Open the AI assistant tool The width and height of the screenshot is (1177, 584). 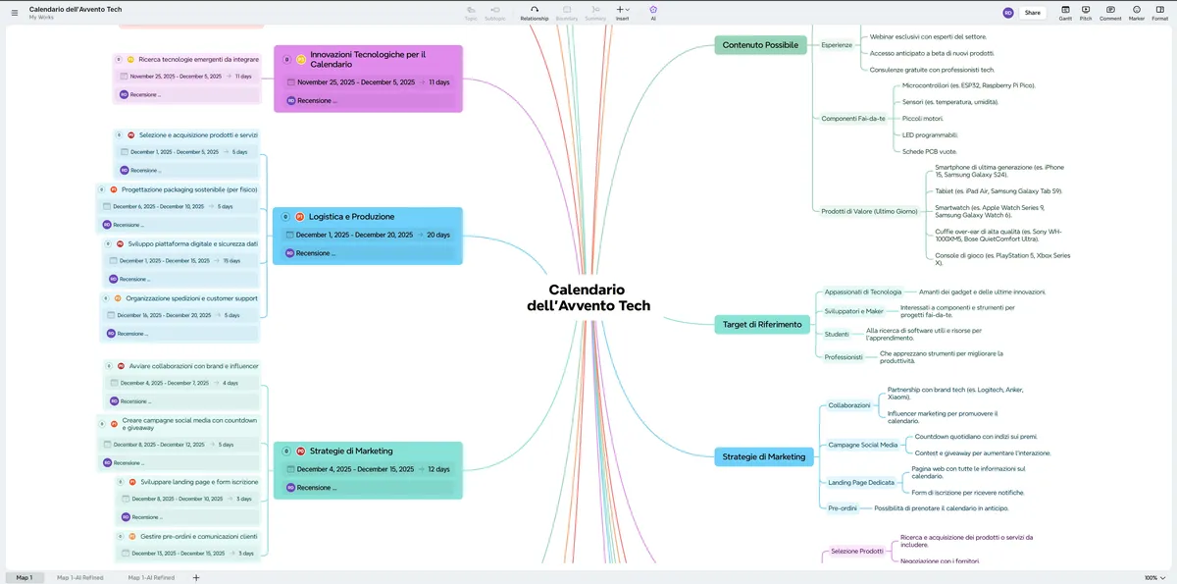tap(653, 12)
